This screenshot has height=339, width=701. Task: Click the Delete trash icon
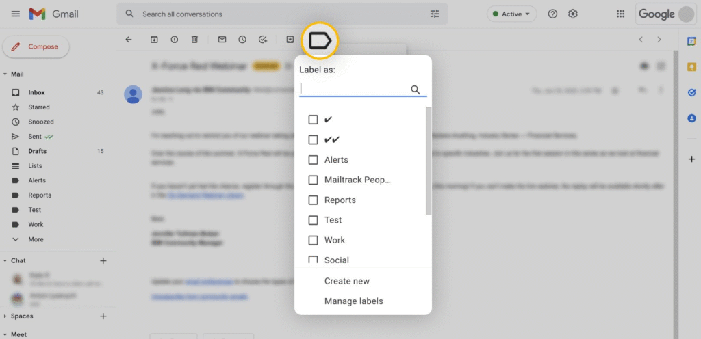[194, 40]
